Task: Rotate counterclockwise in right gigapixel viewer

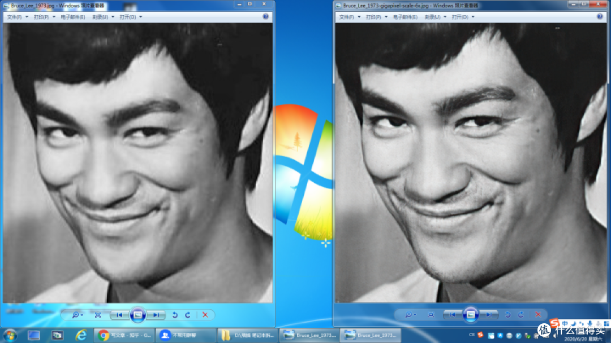Action: click(x=507, y=315)
